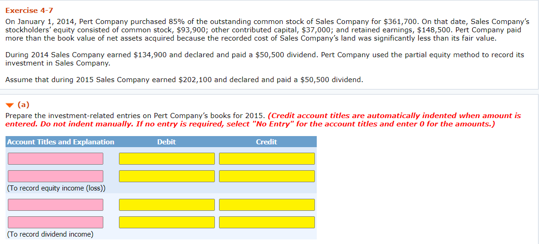
Task: Click second debit field of equity income entry
Action: tap(167, 176)
